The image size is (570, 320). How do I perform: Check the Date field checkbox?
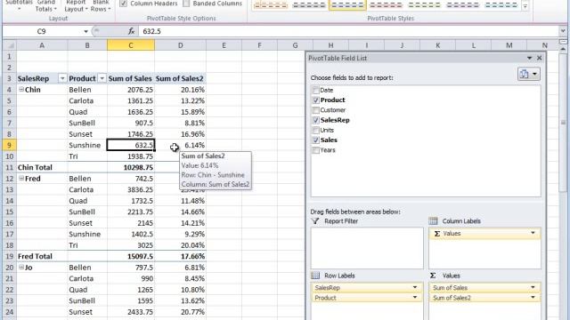tap(316, 90)
